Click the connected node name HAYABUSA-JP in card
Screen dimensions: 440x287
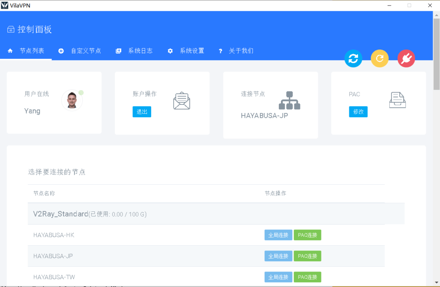pyautogui.click(x=264, y=116)
